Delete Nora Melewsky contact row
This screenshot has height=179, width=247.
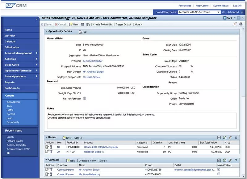tap(51, 174)
